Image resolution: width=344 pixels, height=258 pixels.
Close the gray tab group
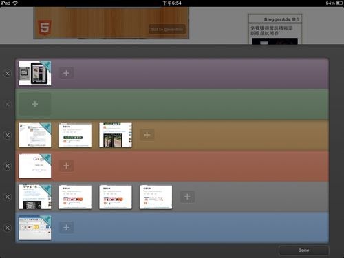pyautogui.click(x=8, y=197)
